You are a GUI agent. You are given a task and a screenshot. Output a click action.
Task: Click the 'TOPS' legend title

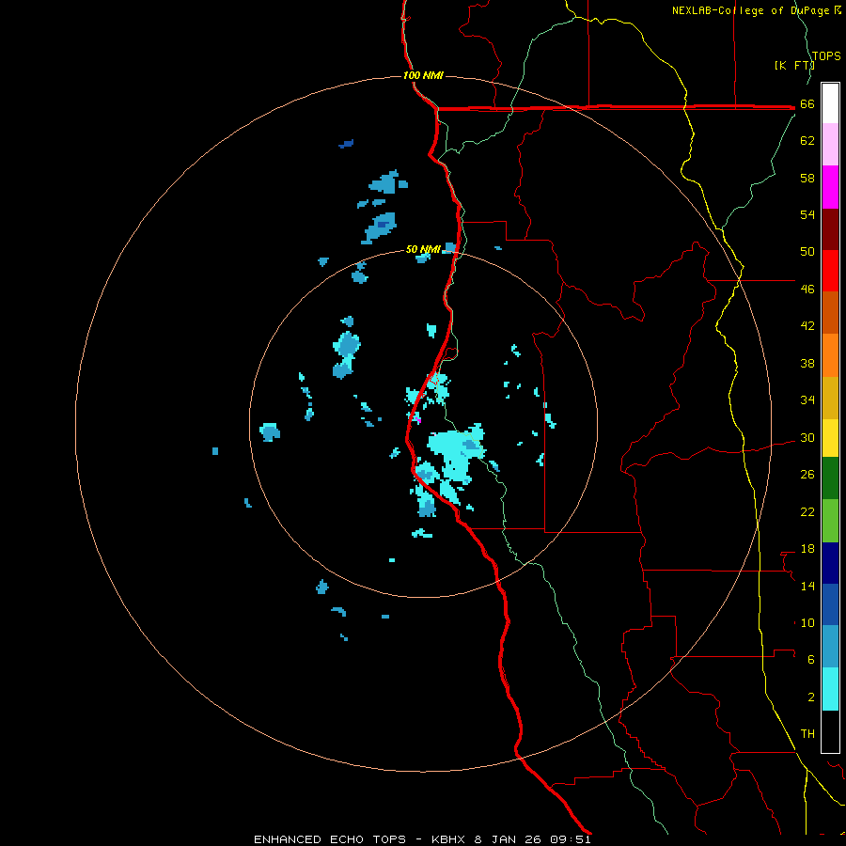[x=826, y=56]
